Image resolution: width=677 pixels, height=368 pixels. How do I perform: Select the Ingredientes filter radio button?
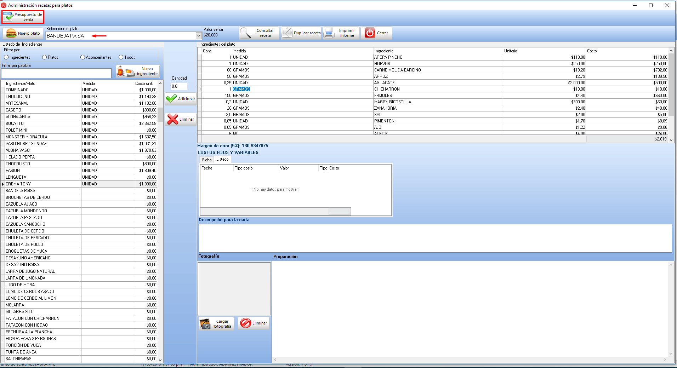pos(6,57)
